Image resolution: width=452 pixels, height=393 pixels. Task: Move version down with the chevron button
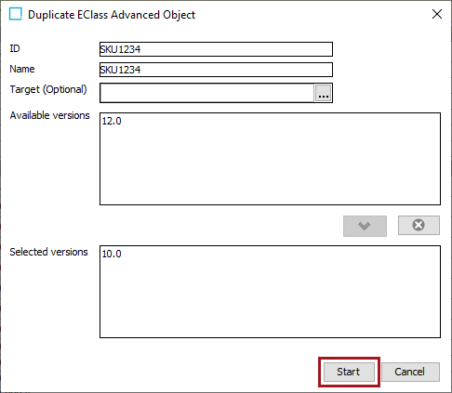pyautogui.click(x=365, y=226)
